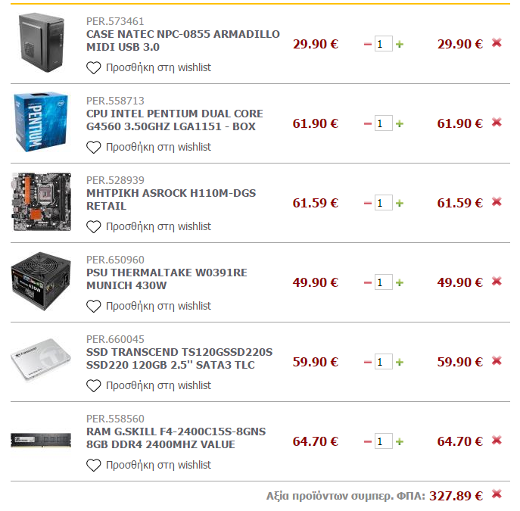The image size is (520, 511).
Task: Remove the CPU Intel Pentium G4560 from cart
Action: tap(497, 123)
